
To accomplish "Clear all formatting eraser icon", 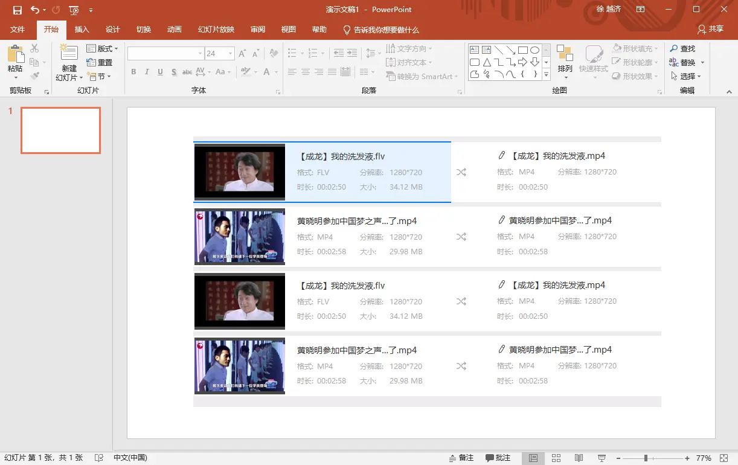I will click(x=273, y=54).
